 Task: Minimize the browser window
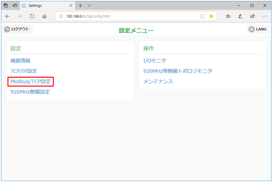coord(239,6)
